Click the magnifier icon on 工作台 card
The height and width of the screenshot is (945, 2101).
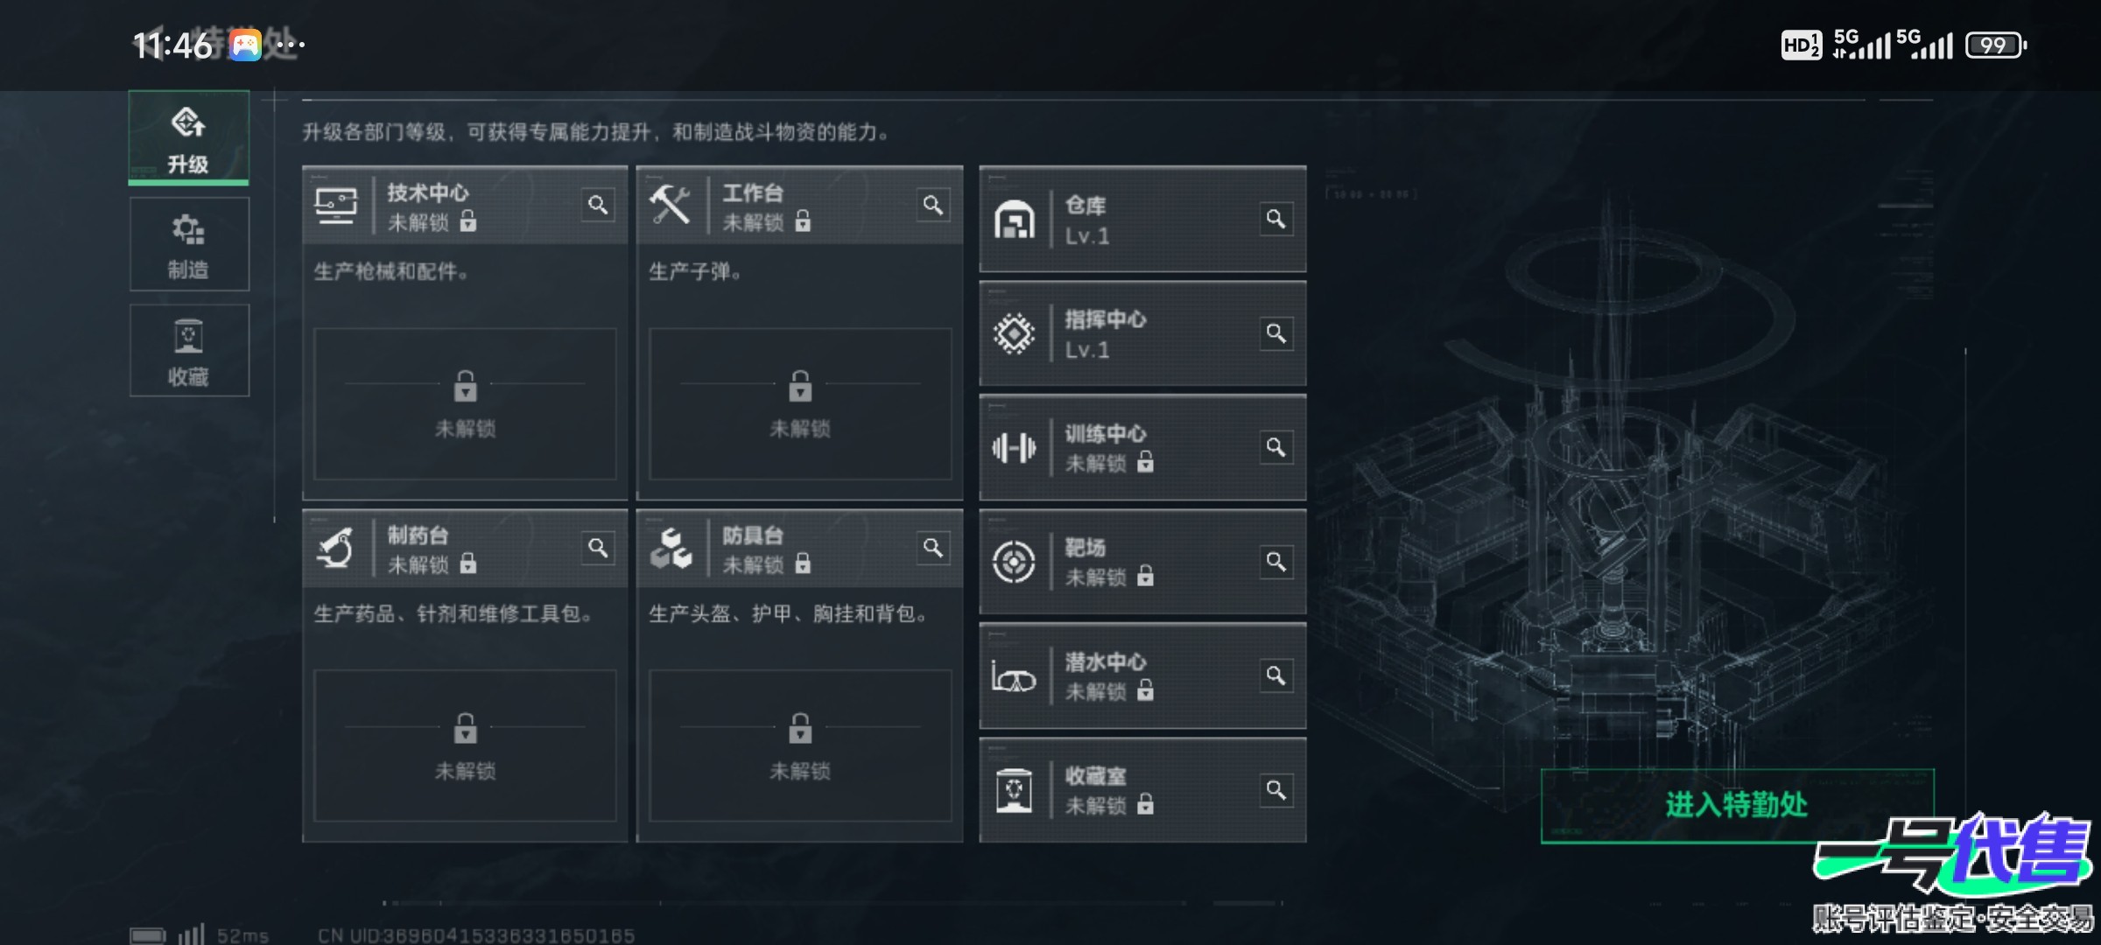[933, 205]
